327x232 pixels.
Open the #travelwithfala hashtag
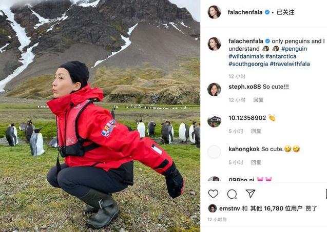coord(290,64)
